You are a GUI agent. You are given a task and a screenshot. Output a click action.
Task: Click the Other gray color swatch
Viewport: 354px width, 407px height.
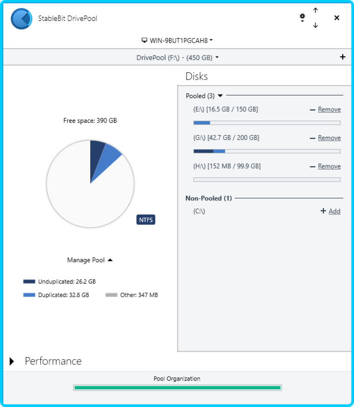pyautogui.click(x=112, y=295)
